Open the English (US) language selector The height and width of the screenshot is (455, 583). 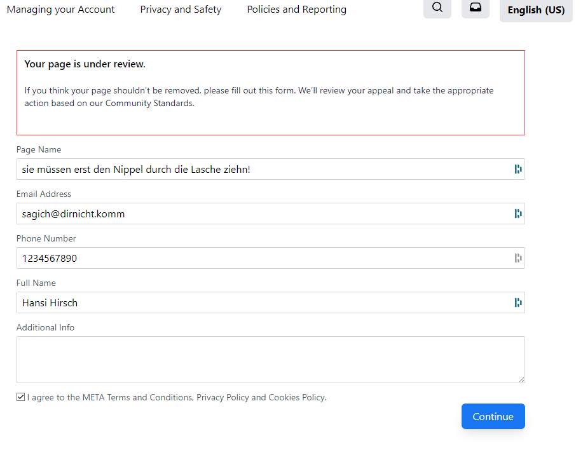click(x=536, y=10)
